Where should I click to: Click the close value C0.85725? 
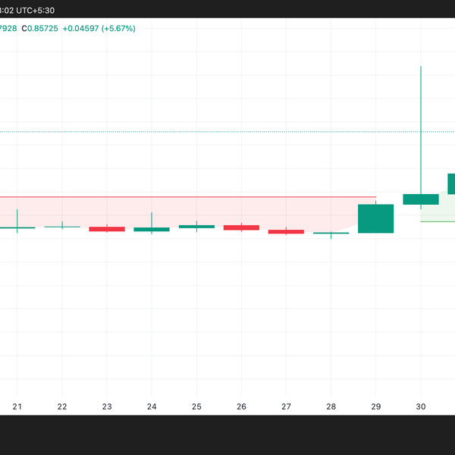click(x=39, y=29)
